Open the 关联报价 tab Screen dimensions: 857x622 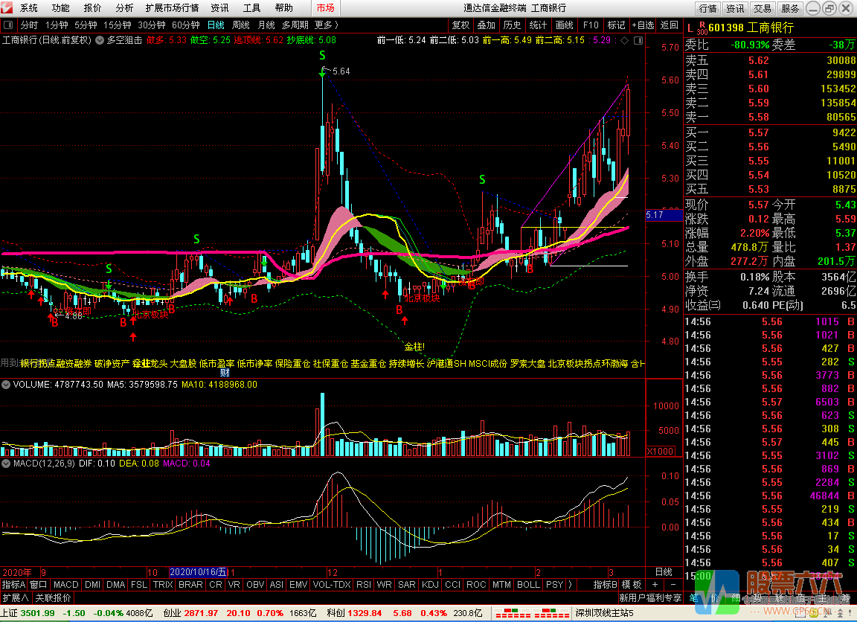tap(54, 598)
